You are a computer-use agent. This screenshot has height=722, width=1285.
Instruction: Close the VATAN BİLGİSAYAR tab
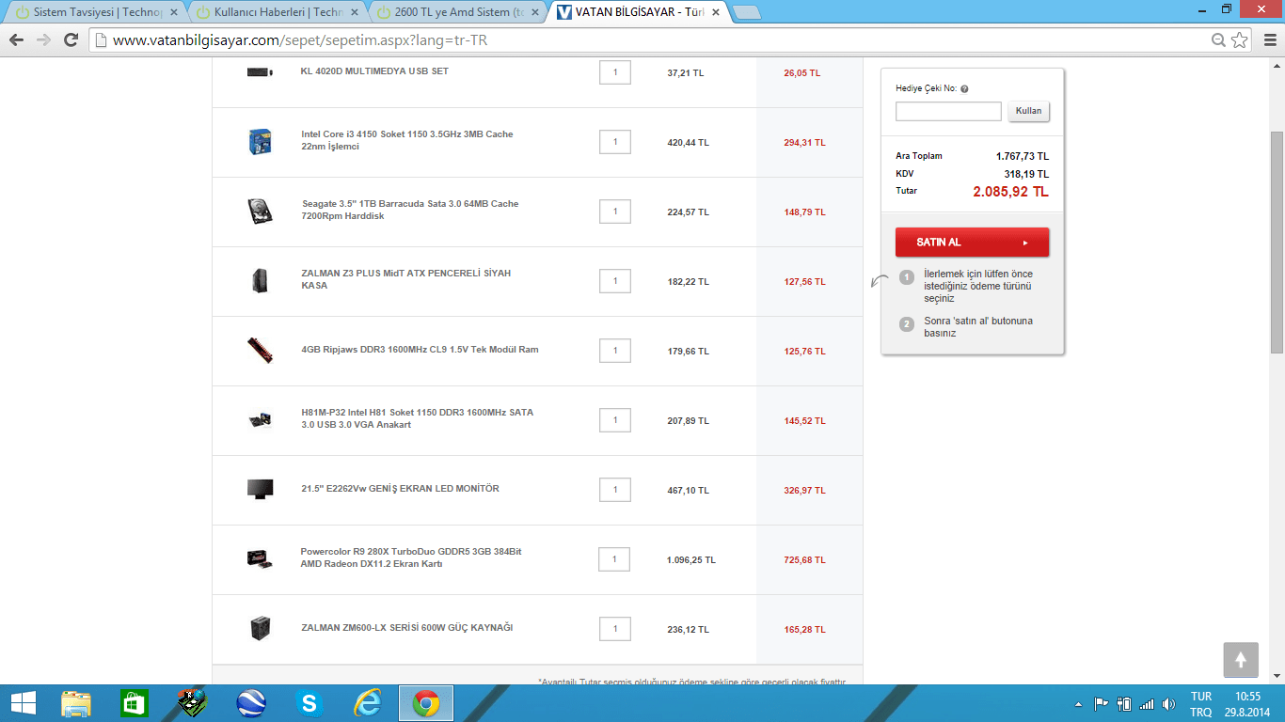click(x=716, y=13)
